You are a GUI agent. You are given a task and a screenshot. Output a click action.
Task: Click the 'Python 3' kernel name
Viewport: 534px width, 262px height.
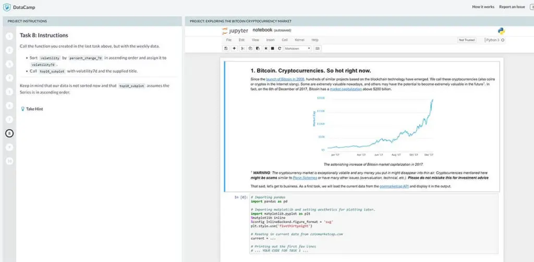(492, 40)
